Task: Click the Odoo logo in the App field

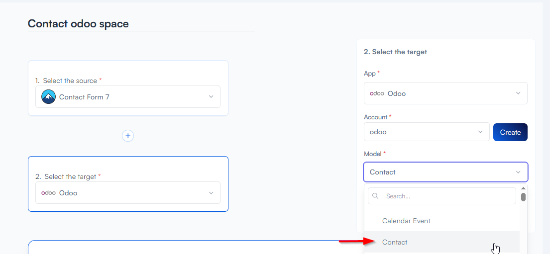Action: pos(377,93)
